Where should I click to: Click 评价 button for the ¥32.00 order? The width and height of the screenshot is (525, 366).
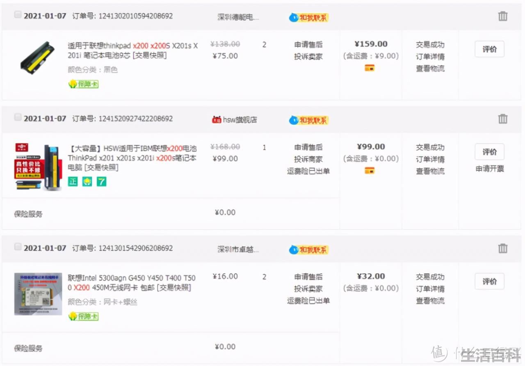pos(489,281)
